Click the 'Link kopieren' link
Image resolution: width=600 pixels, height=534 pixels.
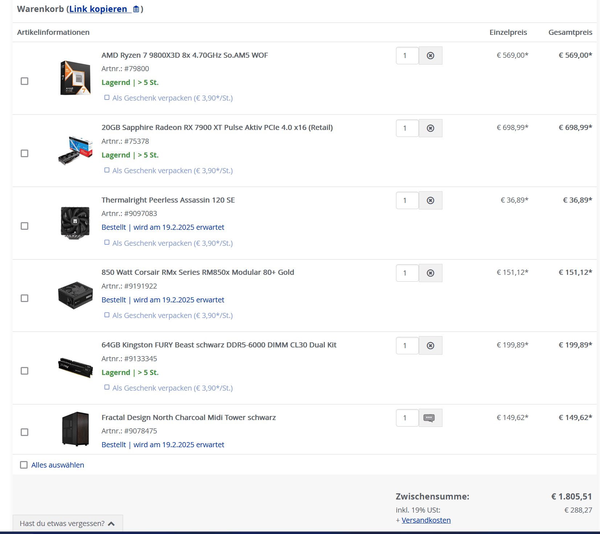tap(98, 9)
